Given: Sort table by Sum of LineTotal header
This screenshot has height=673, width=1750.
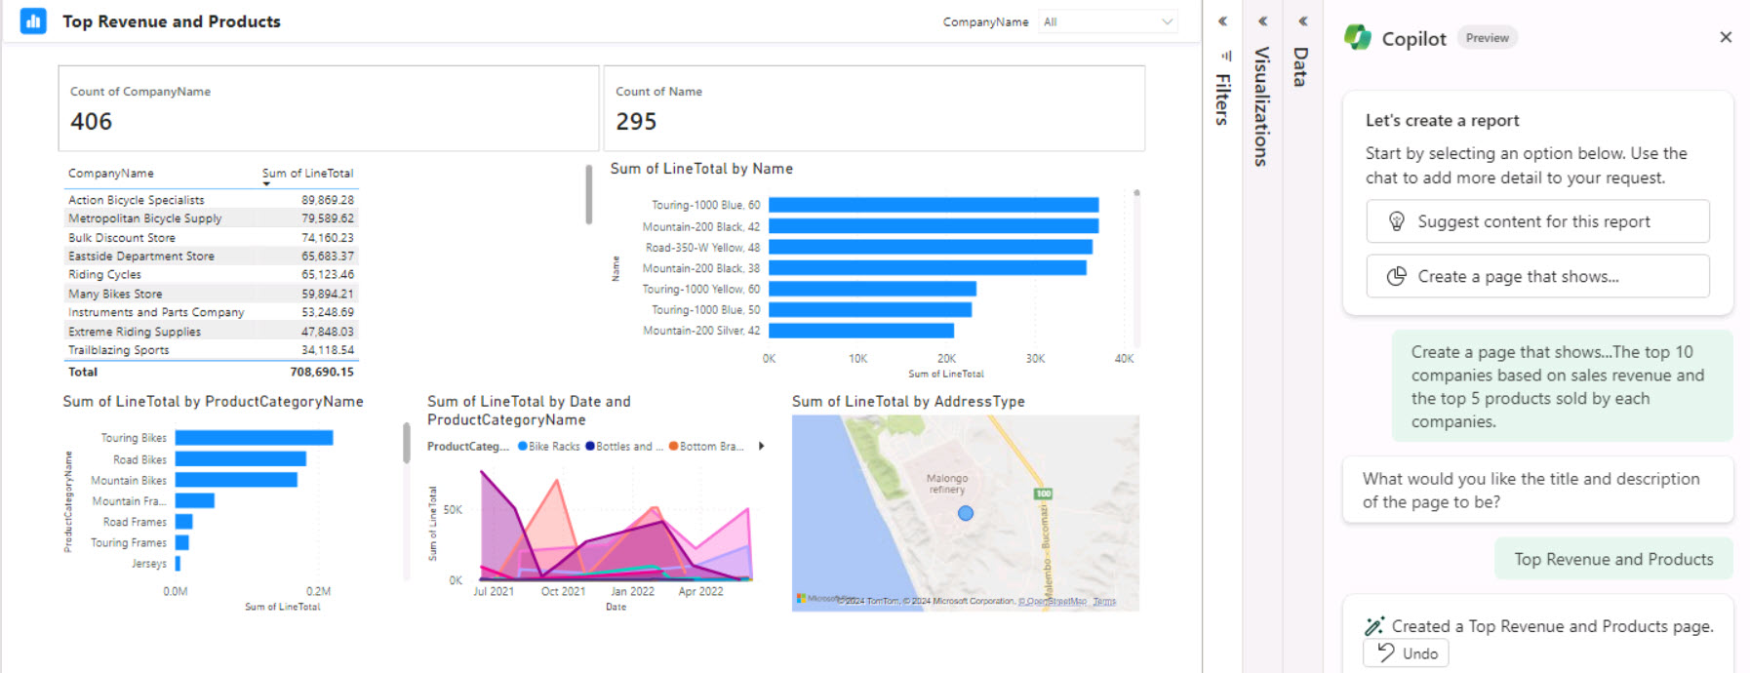Looking at the screenshot, I should click(x=307, y=174).
